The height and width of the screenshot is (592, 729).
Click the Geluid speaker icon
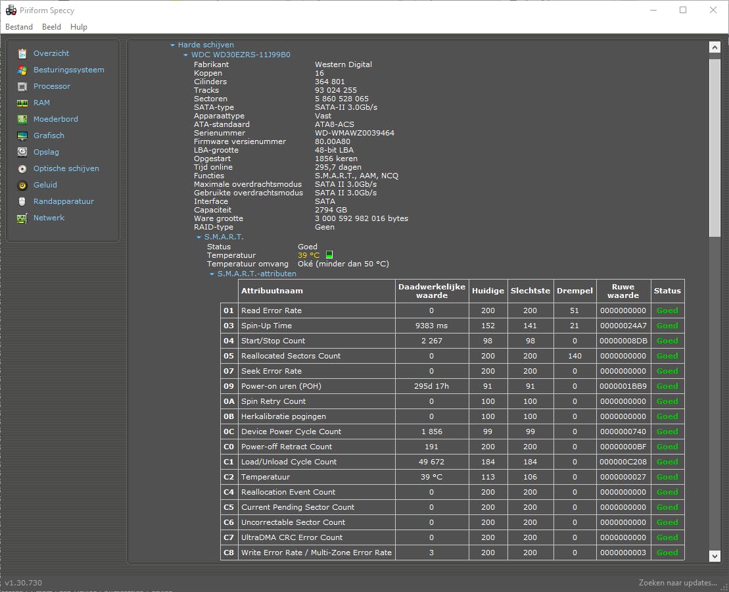(22, 185)
